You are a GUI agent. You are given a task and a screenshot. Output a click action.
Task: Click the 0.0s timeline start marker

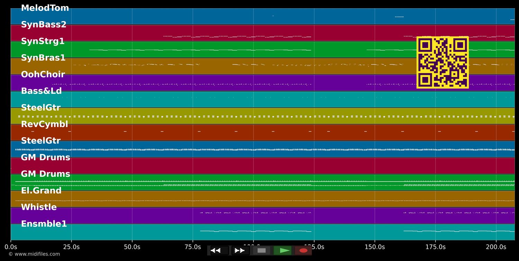[x=11, y=247]
